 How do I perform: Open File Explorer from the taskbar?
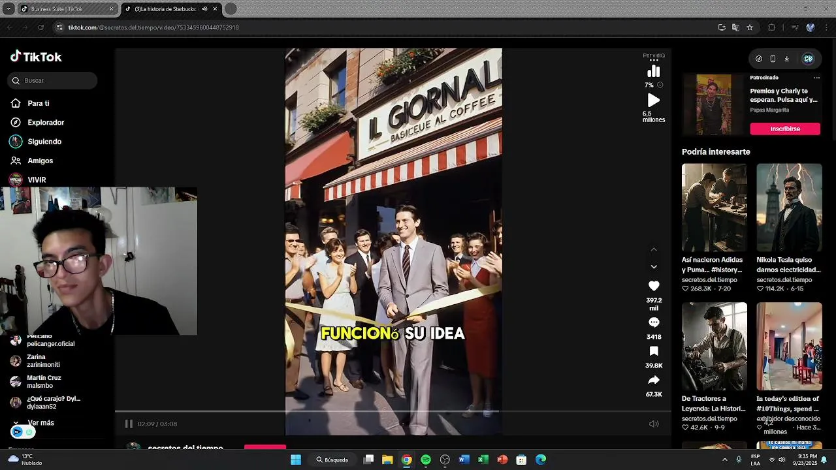coord(387,460)
